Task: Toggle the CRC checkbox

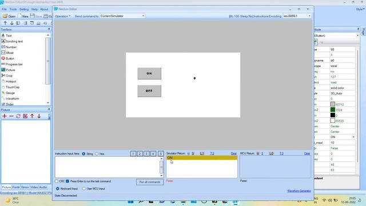Action: coord(57,181)
